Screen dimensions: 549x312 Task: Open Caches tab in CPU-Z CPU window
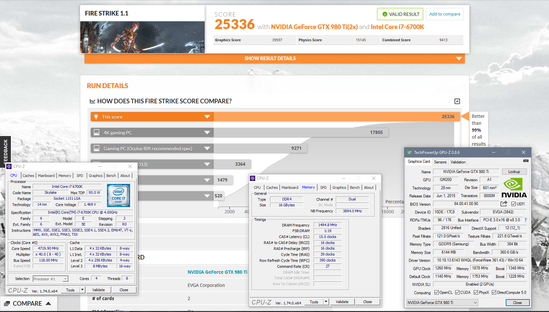(28, 176)
